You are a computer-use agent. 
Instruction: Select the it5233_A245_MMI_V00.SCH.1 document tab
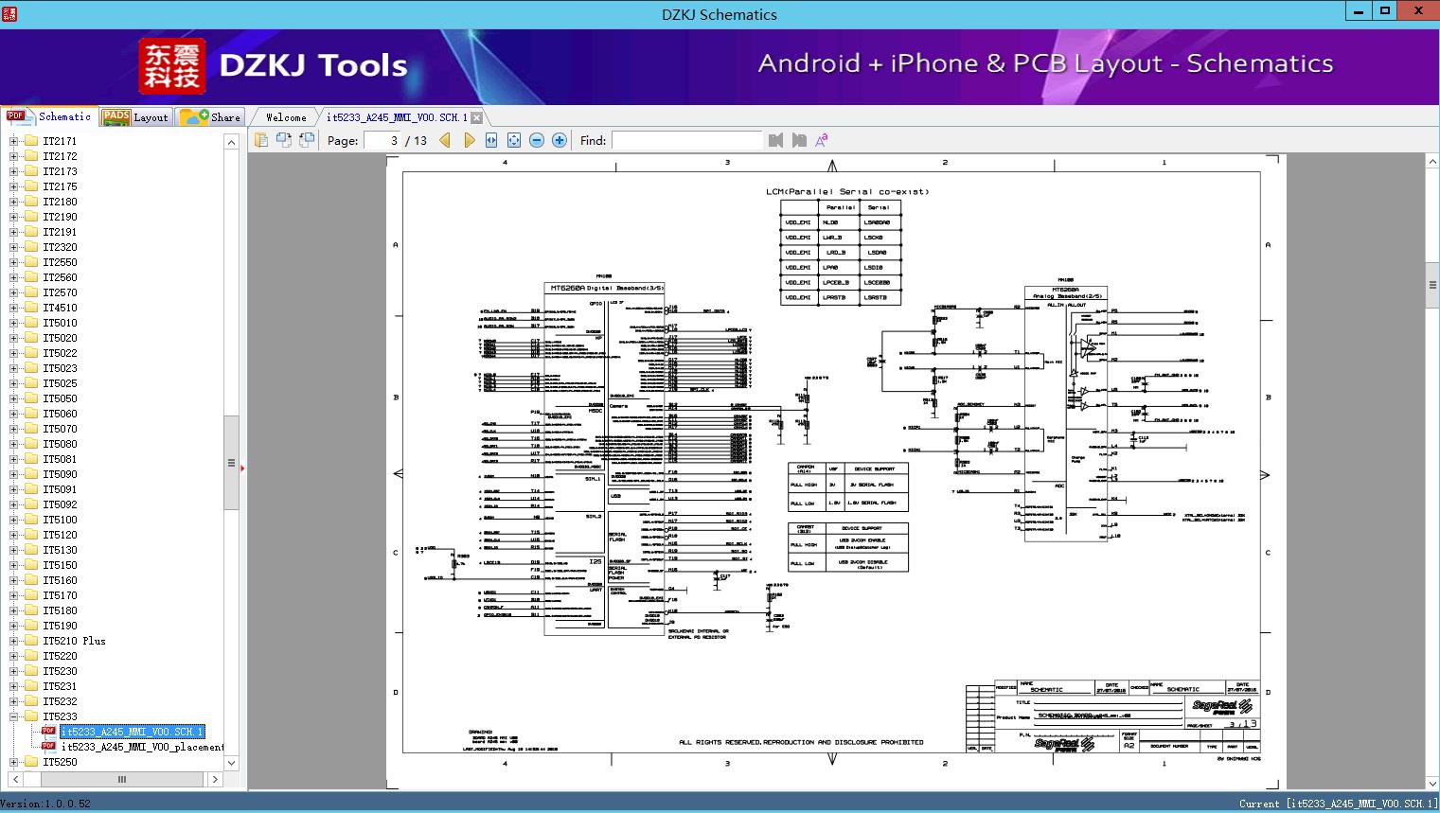(x=397, y=117)
